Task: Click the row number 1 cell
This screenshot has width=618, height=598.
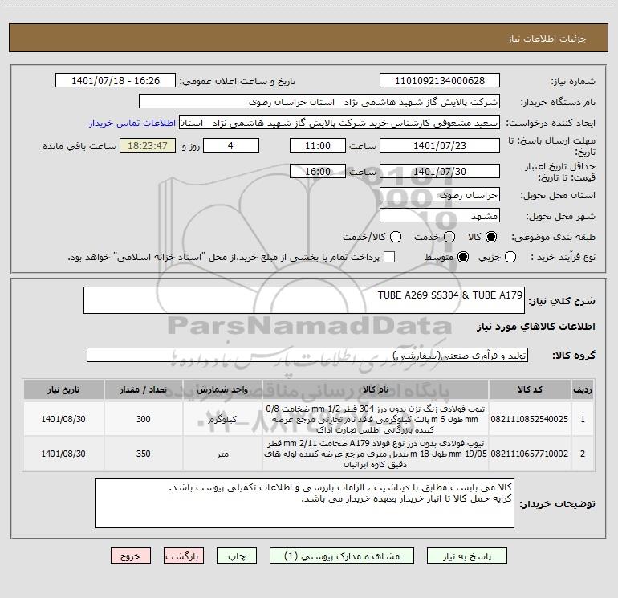Action: [x=583, y=419]
